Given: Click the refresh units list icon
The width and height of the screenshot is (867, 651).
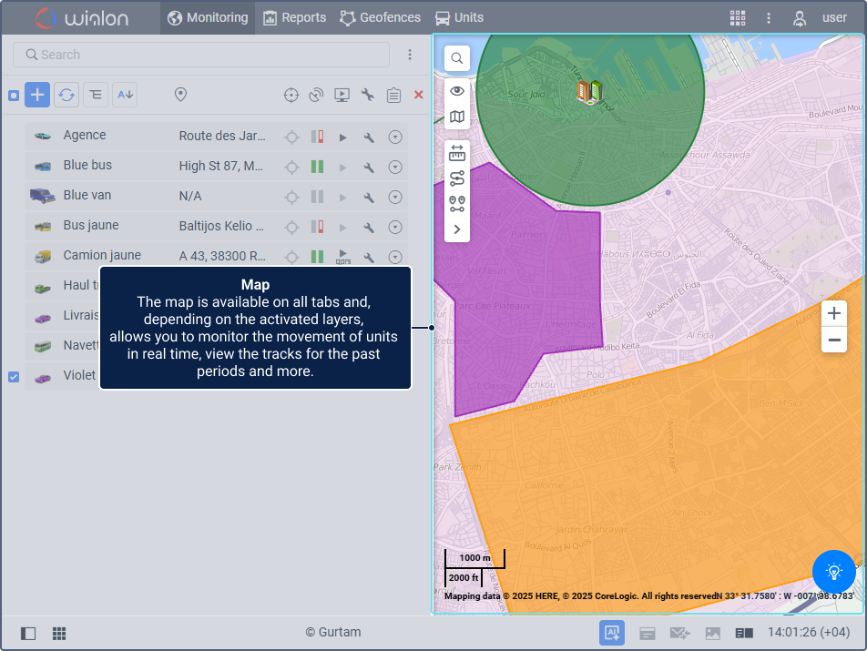Looking at the screenshot, I should click(66, 95).
